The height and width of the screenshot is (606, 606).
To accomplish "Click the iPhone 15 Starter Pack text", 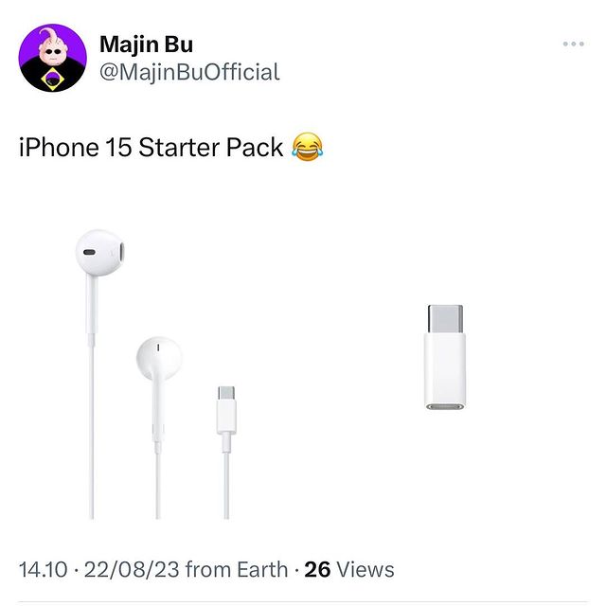I will (151, 148).
